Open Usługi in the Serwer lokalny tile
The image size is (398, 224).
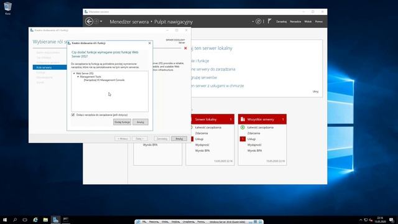(x=199, y=139)
